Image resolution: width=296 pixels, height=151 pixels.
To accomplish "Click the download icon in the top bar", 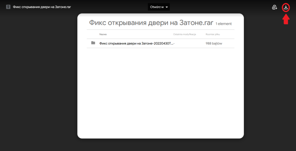I will (x=286, y=7).
